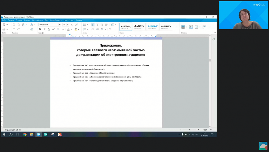This screenshot has width=269, height=152.
Task: Toggle italic formatting button
Action: click(x=45, y=29)
